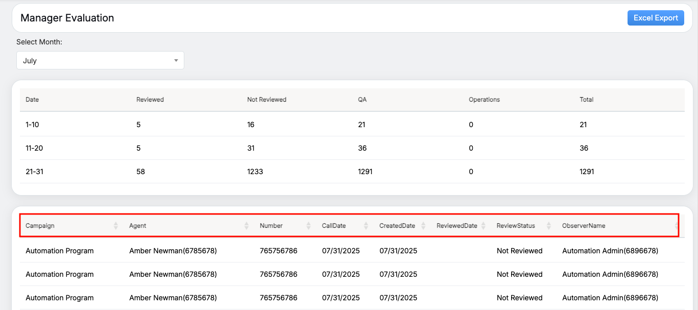Click the 1-10 date range row
This screenshot has height=310, width=698.
32,125
